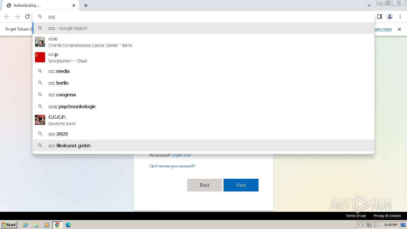
Task: Follow the 'Create one!' link
Action: (181, 155)
